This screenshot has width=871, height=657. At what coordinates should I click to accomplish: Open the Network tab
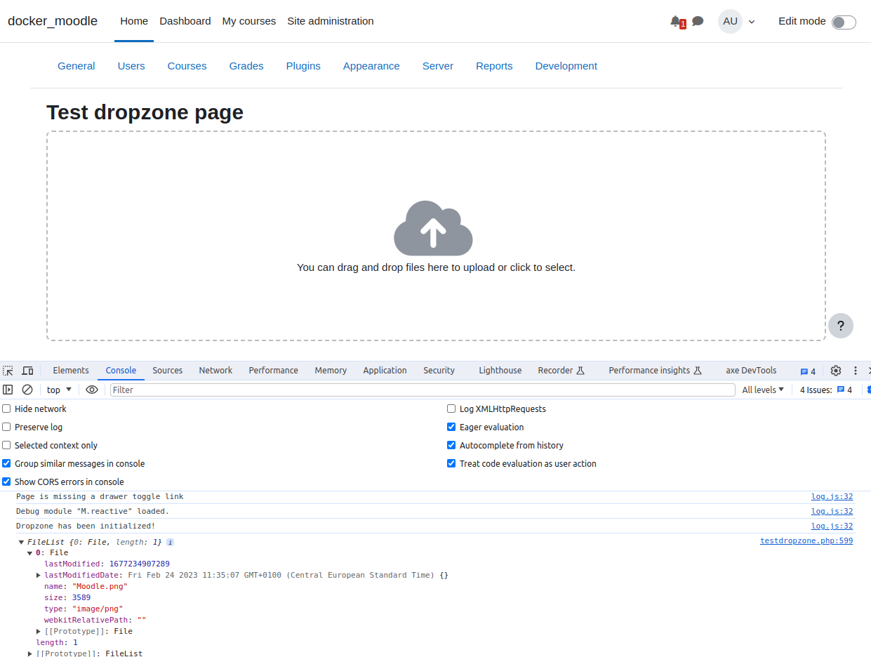coord(215,371)
